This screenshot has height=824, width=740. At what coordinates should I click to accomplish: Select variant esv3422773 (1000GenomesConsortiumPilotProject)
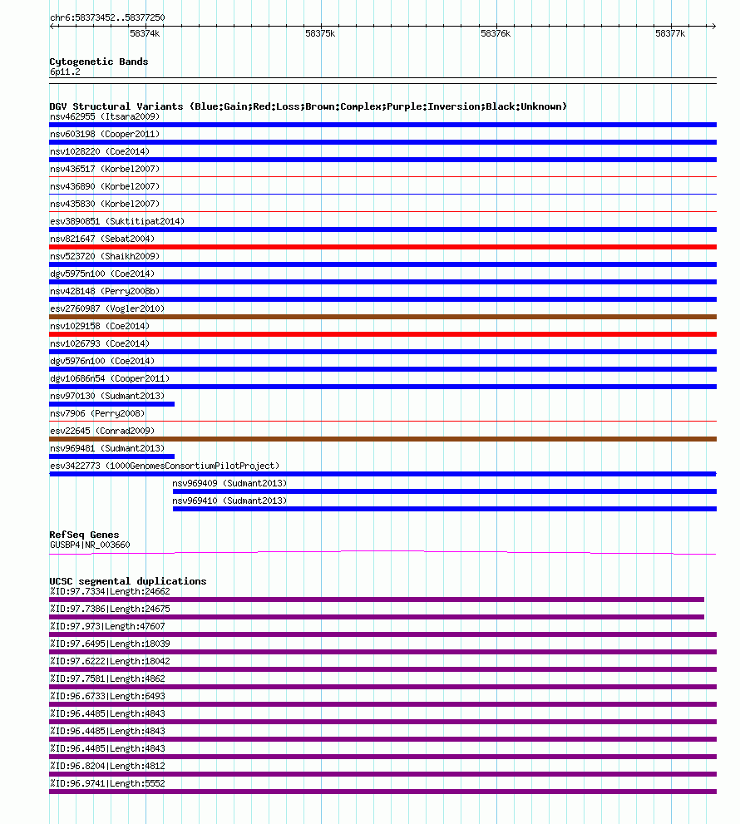pyautogui.click(x=165, y=466)
